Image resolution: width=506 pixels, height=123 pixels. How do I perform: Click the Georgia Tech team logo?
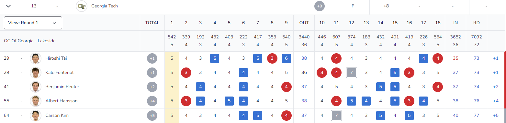point(81,6)
